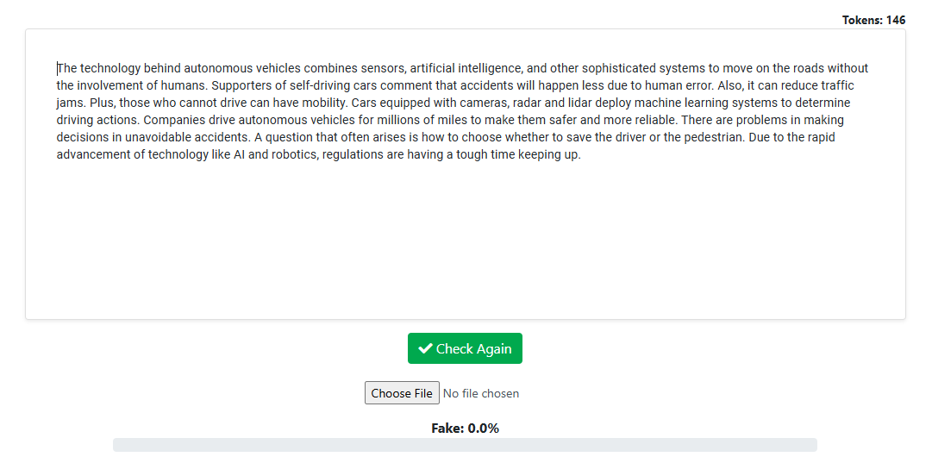Viewport: 932px width, 463px height.
Task: Click the Fake percentage progress bar
Action: click(x=465, y=445)
